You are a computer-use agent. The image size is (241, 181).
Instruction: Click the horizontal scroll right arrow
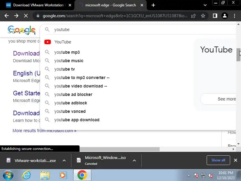pos(233,149)
